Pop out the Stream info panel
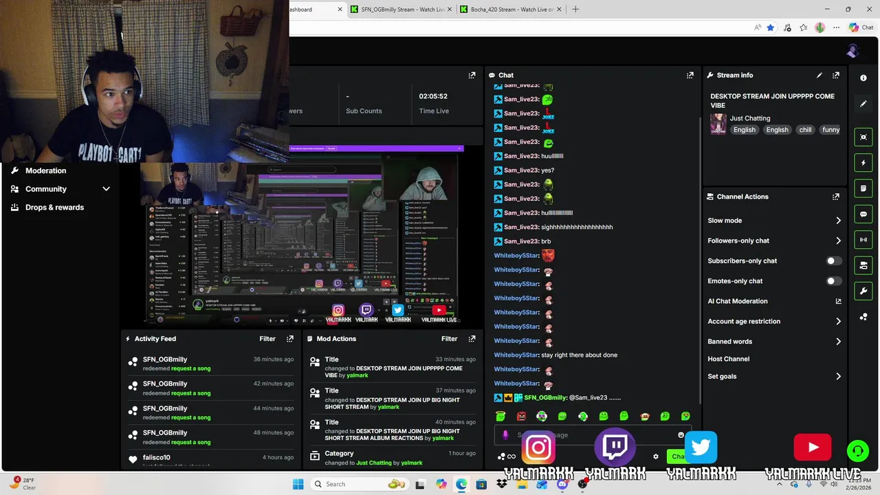 836,75
